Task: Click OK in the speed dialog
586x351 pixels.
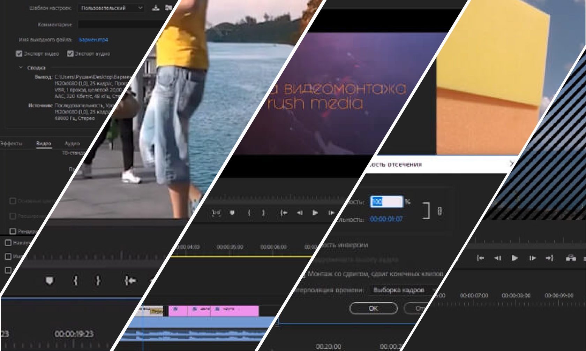Action: [x=373, y=308]
